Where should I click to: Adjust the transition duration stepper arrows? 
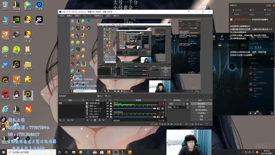click(x=188, y=107)
